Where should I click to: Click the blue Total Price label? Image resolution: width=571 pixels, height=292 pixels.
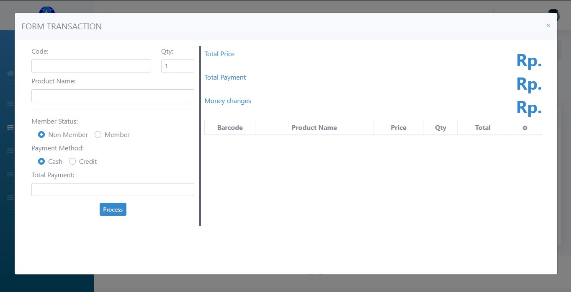(x=219, y=54)
